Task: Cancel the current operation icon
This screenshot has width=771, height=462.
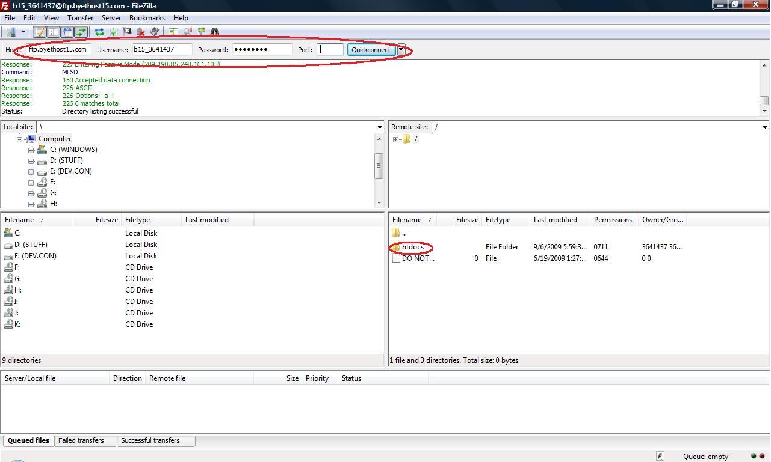Action: point(127,32)
